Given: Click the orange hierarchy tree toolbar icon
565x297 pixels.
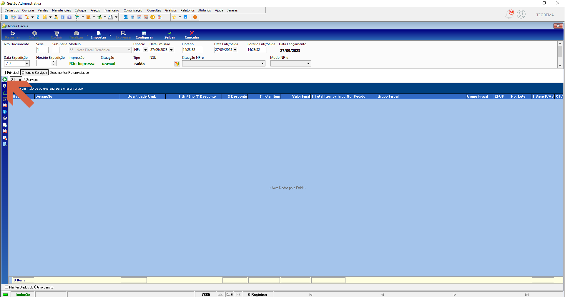Looking at the screenshot, I should pos(27,17).
